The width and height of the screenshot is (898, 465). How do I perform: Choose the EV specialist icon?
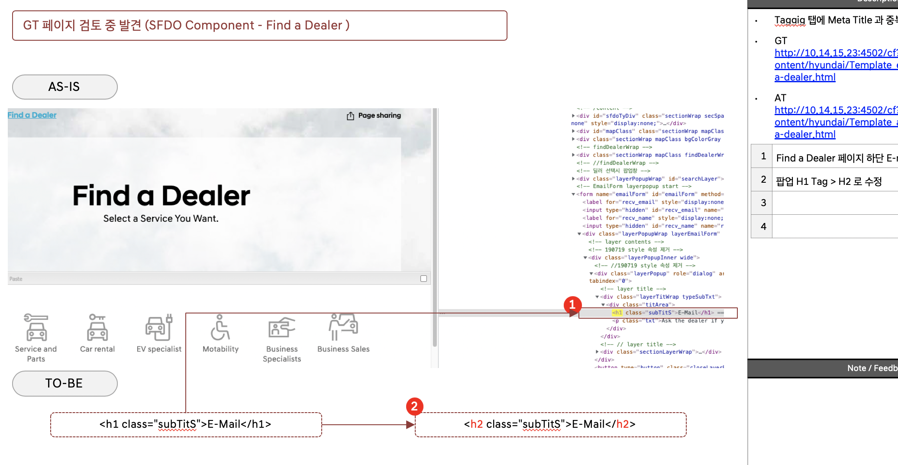159,328
